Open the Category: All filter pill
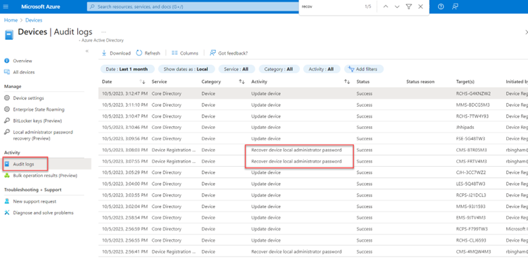The width and height of the screenshot is (528, 258). click(279, 69)
